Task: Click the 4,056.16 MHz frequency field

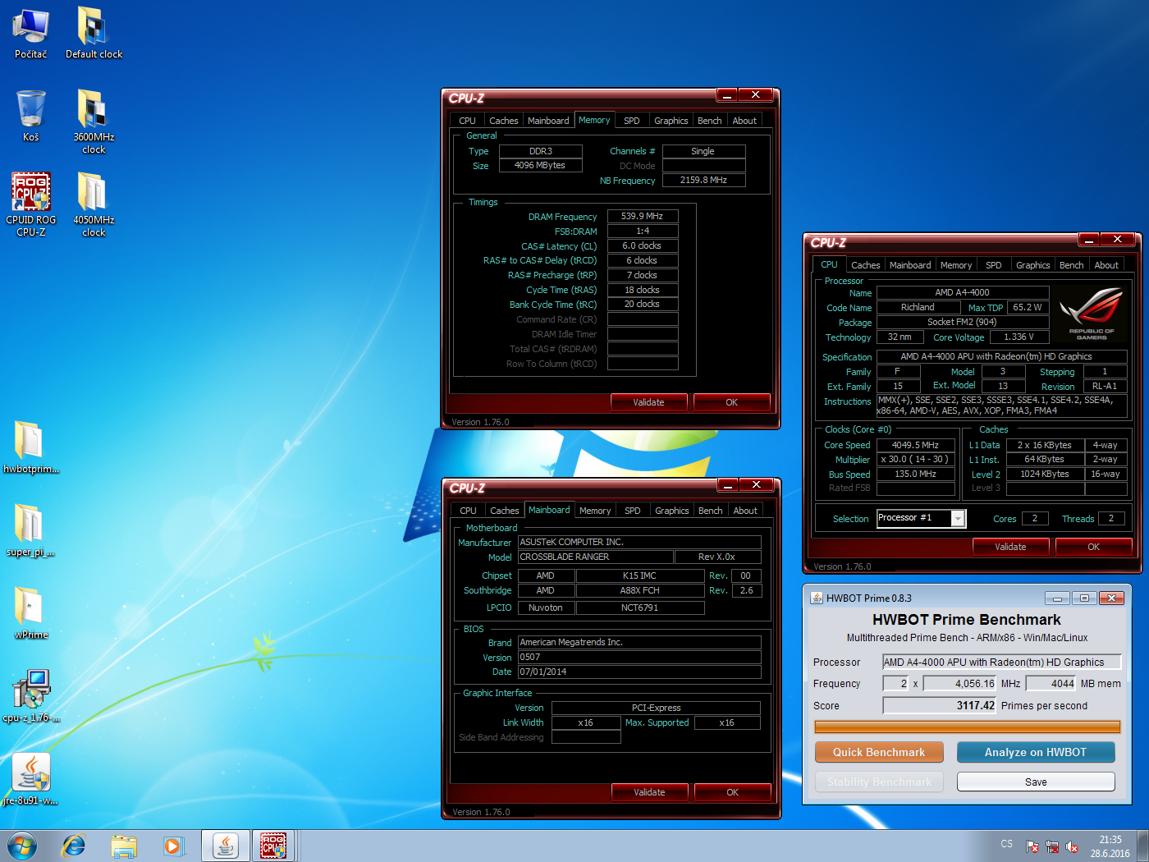Action: click(959, 683)
